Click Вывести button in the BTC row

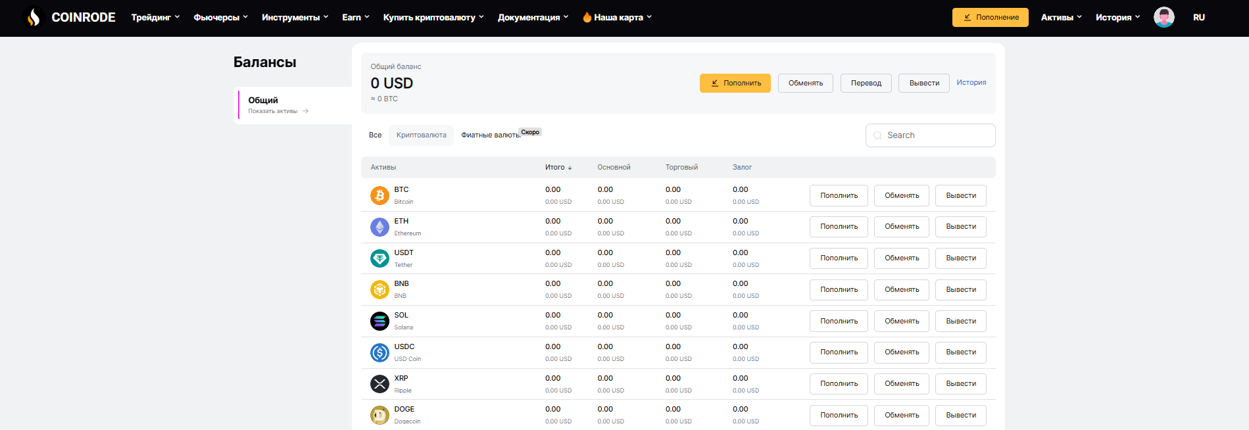click(960, 195)
